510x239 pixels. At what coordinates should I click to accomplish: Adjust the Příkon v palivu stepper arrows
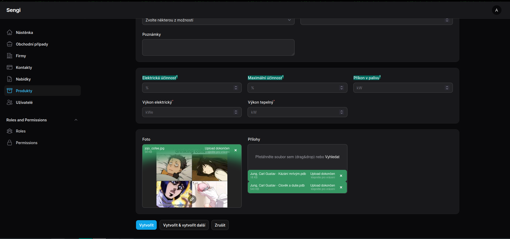(x=447, y=88)
